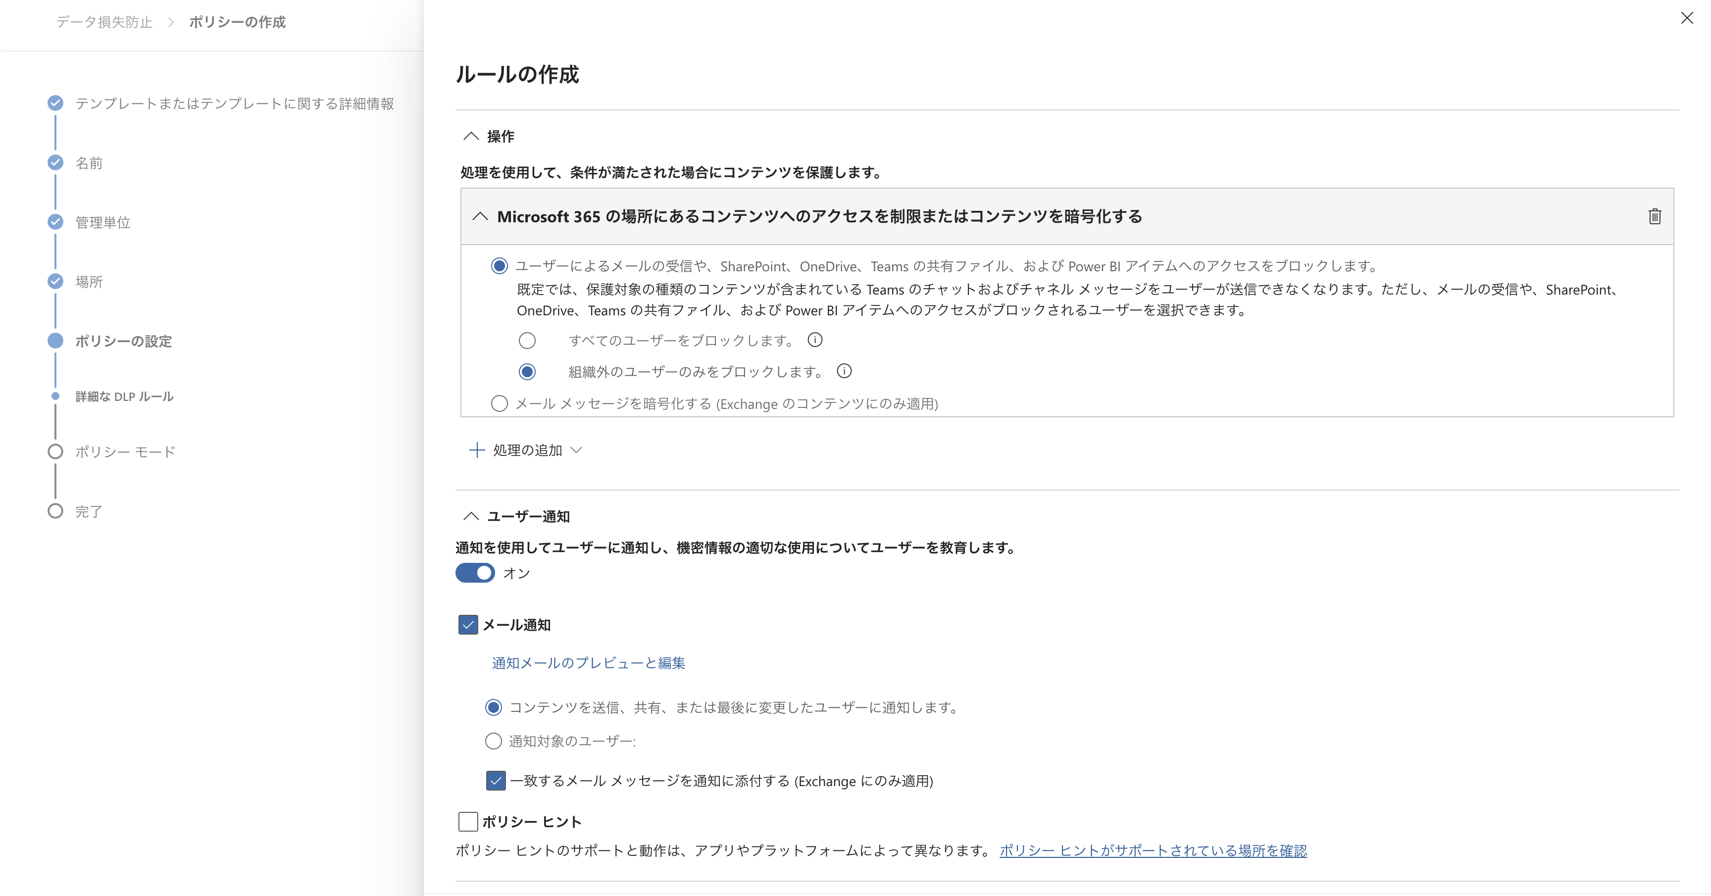Collapse the Microsoft 365 access restriction section
Screen dimensions: 1711x896
pyautogui.click(x=480, y=216)
